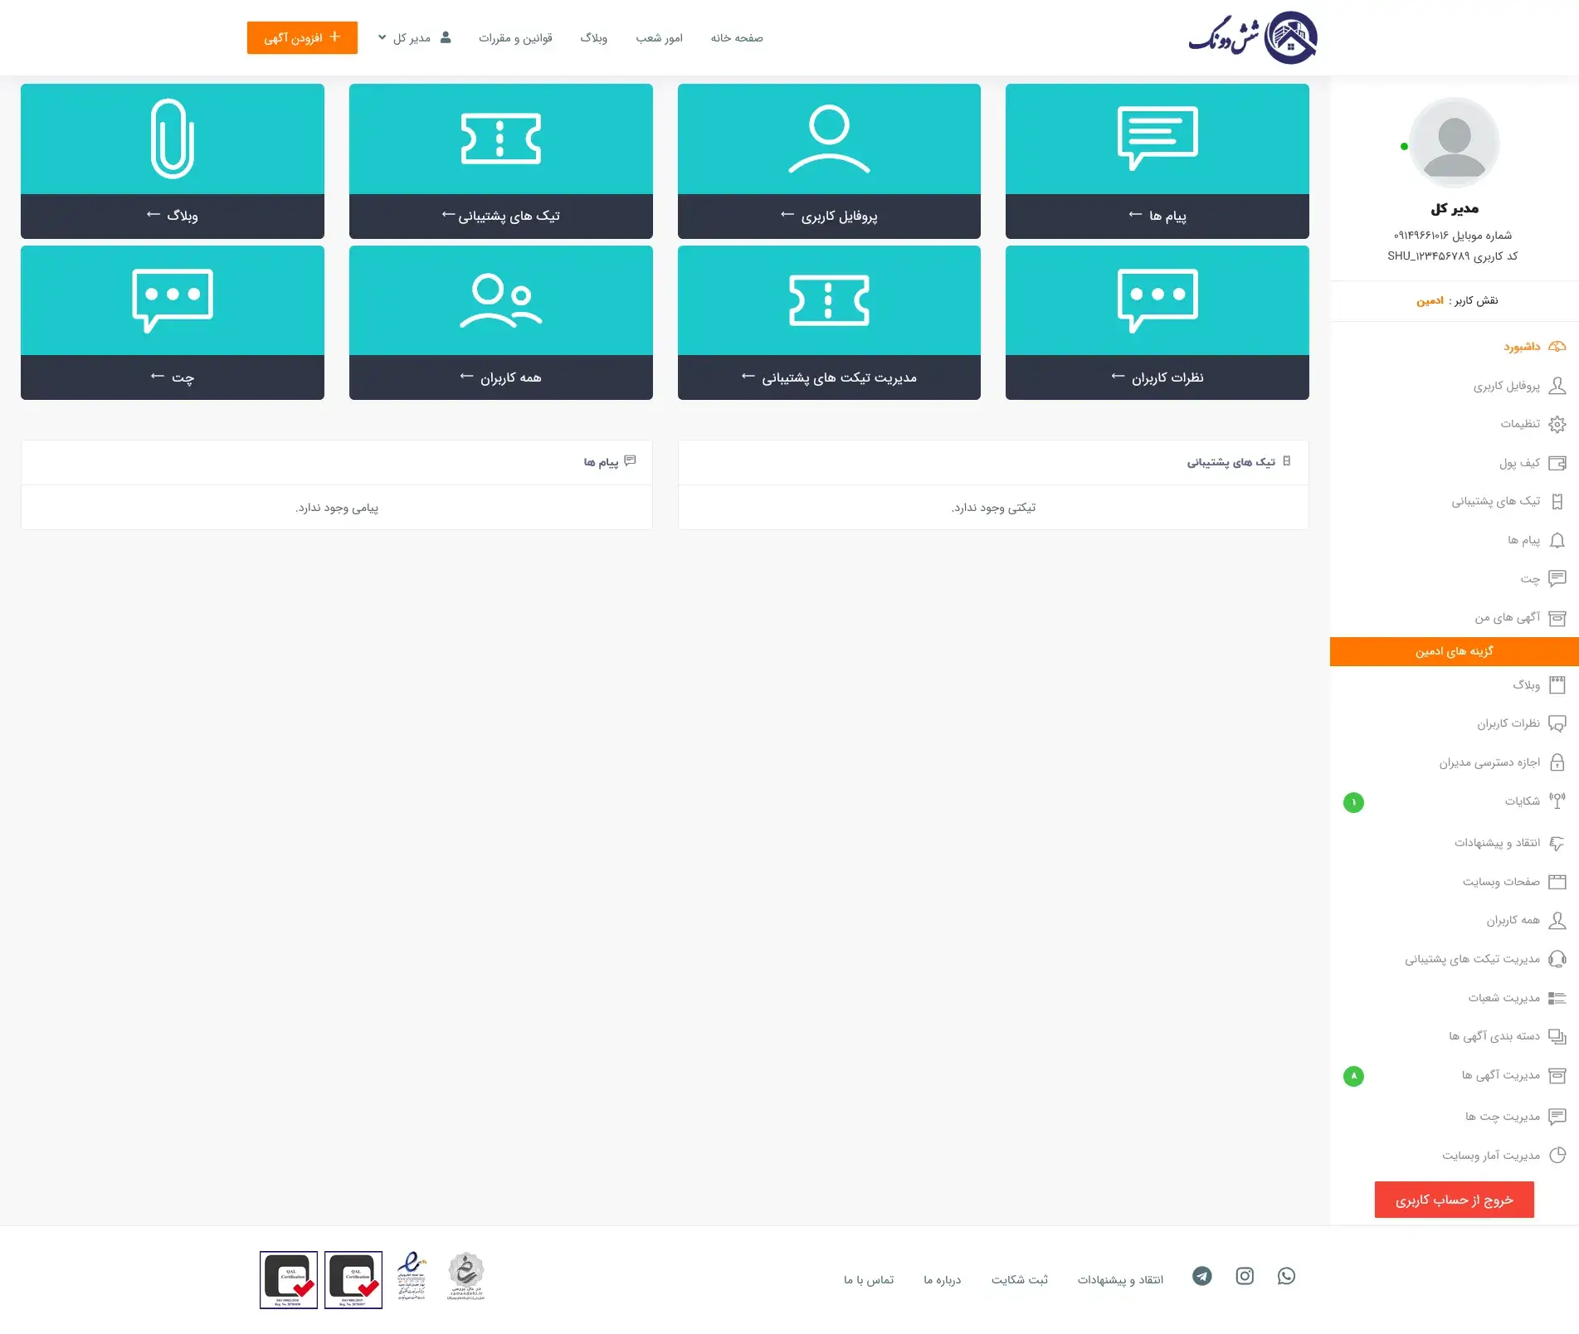Select the bell icon next to پیام ها

[x=1557, y=540]
